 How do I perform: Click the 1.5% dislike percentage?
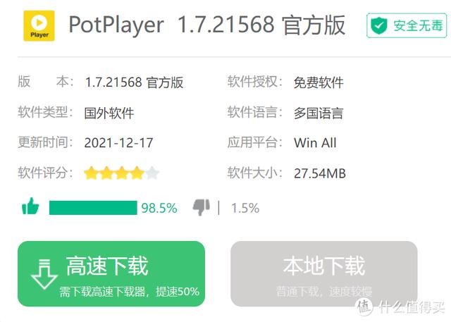[245, 208]
